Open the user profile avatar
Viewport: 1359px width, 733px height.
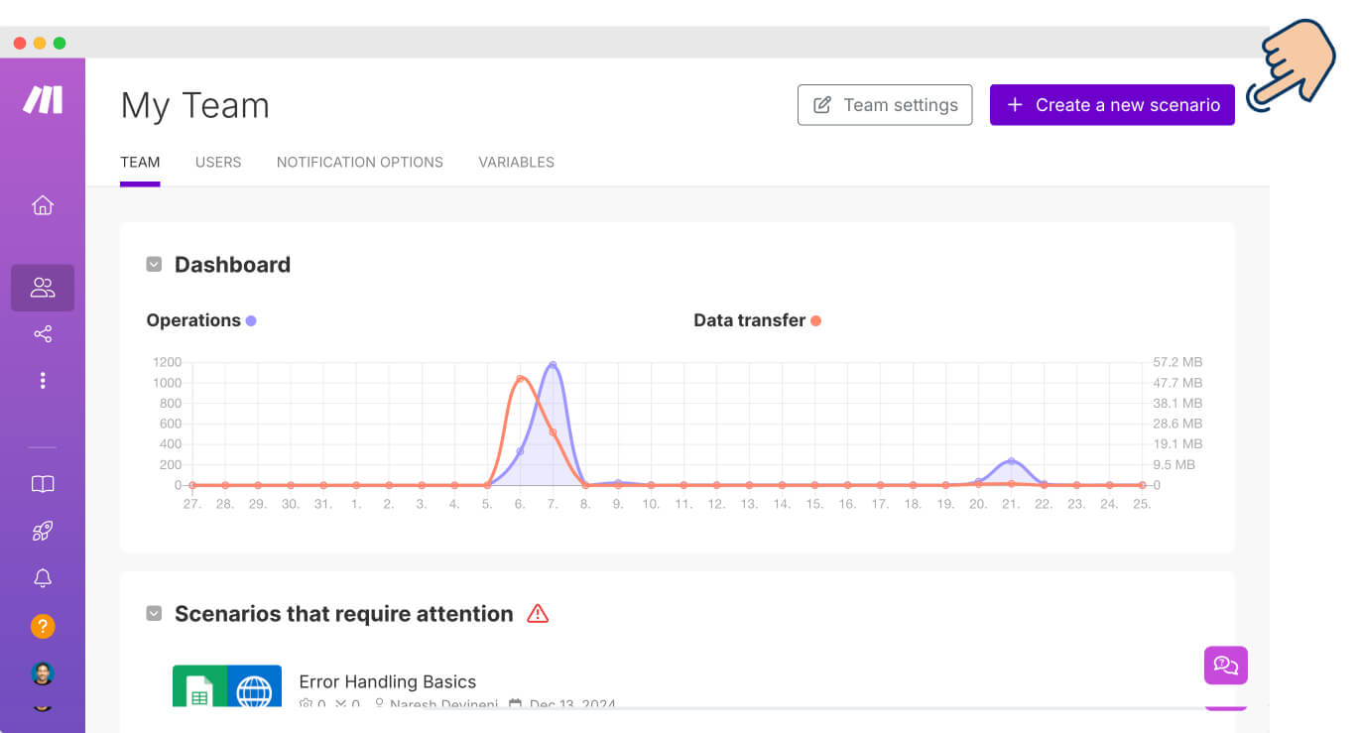[x=43, y=673]
